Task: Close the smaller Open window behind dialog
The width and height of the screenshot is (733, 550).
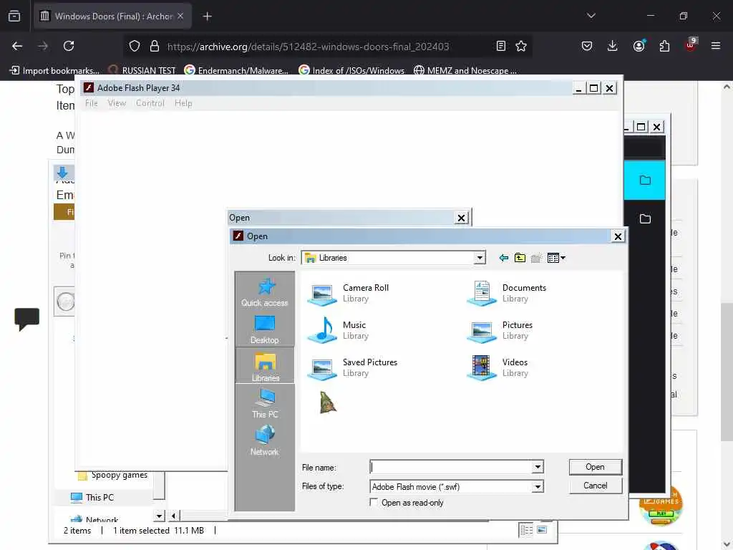Action: pos(461,218)
